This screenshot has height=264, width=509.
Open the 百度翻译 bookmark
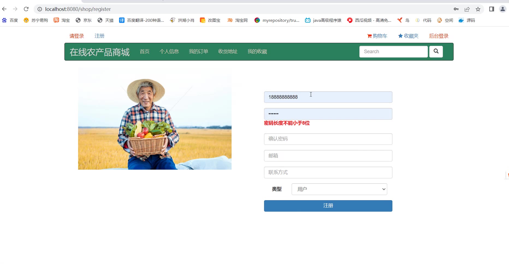(x=141, y=20)
